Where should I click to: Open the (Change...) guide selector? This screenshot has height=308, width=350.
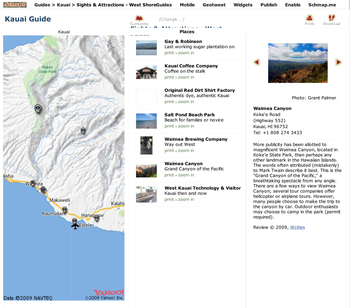click(x=171, y=19)
